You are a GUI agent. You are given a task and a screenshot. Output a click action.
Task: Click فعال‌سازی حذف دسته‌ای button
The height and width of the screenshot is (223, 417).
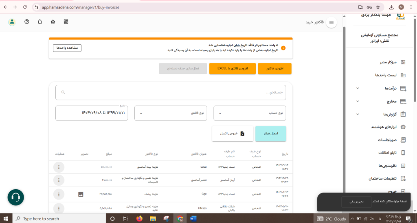pos(183,69)
